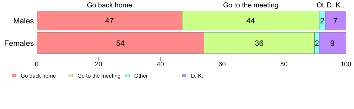The width and height of the screenshot is (354, 109).
Task: Click the Go back home column header
Action: click(x=109, y=5)
